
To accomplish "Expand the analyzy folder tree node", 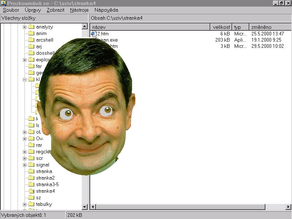I will (24, 27).
